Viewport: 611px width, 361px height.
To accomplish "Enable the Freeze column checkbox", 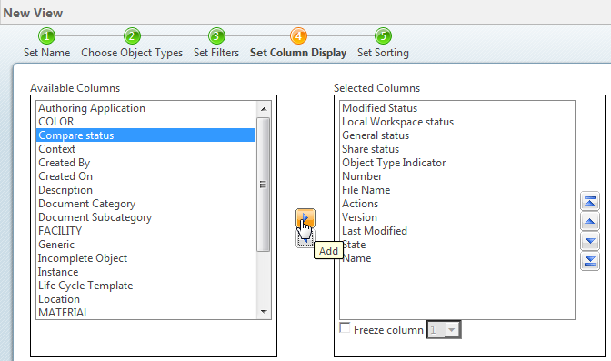I will pos(345,328).
